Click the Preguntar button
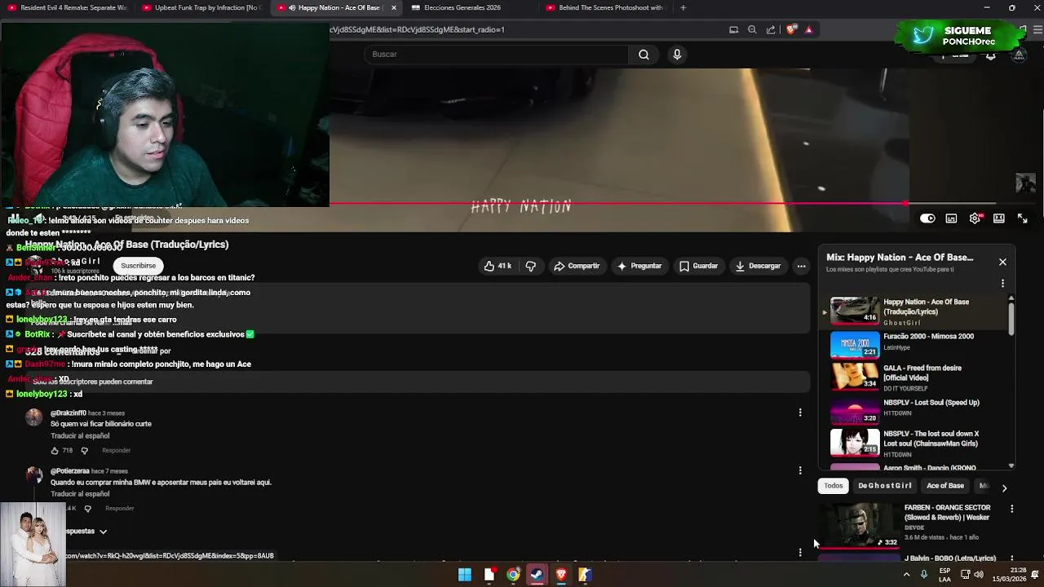This screenshot has width=1044, height=587. click(639, 266)
